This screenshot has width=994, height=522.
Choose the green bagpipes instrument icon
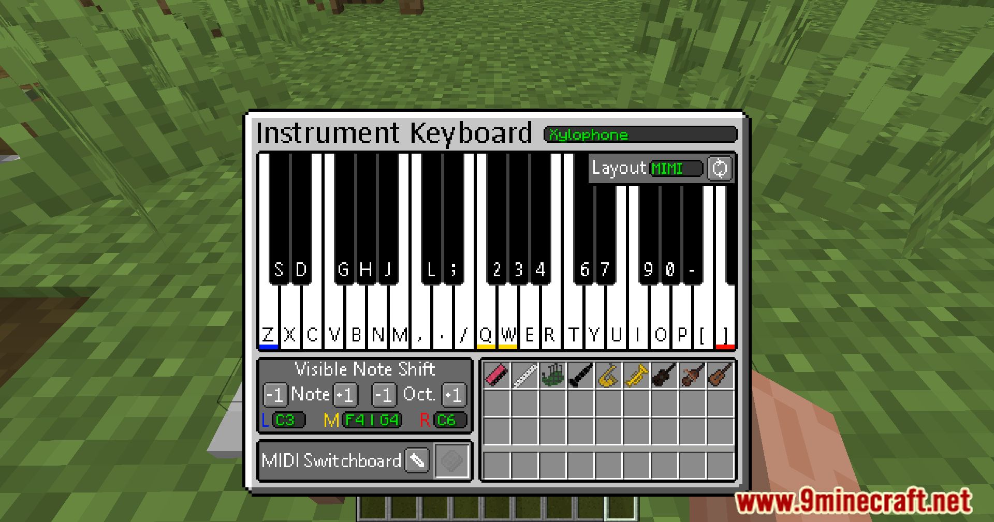(x=552, y=375)
